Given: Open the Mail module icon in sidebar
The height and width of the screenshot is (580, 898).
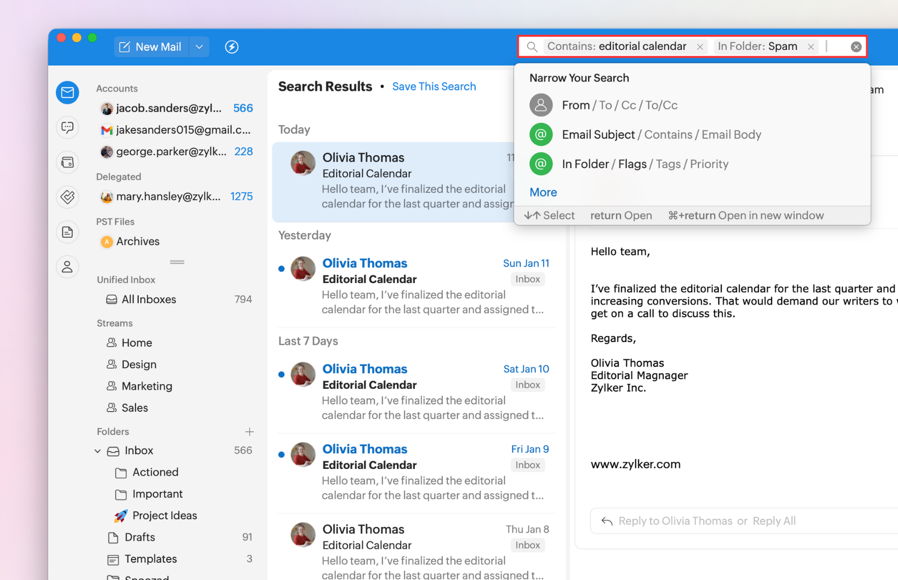Looking at the screenshot, I should point(68,92).
